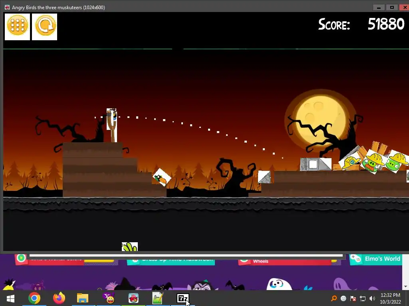Open File Explorer from the taskbar
Image resolution: width=409 pixels, height=306 pixels.
click(x=83, y=298)
